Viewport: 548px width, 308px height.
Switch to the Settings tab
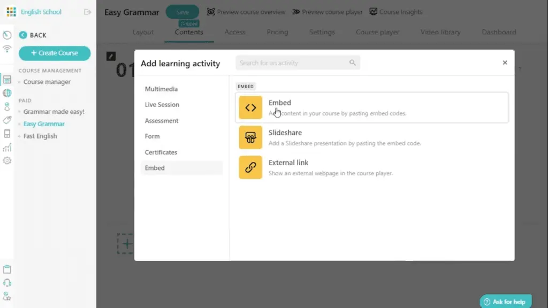pos(322,32)
